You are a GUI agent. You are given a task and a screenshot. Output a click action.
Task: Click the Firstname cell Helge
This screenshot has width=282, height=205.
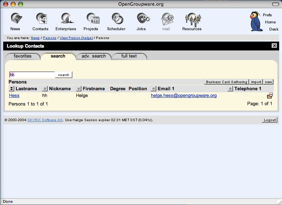coord(82,96)
